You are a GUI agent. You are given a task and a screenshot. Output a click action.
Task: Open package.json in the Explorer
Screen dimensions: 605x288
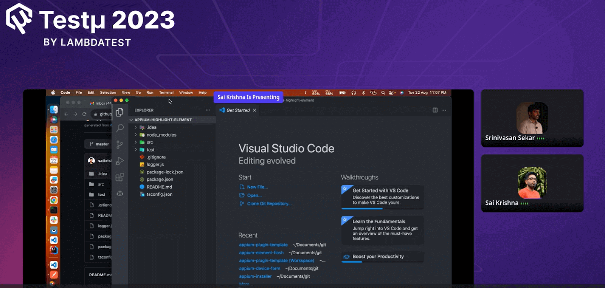pyautogui.click(x=160, y=180)
